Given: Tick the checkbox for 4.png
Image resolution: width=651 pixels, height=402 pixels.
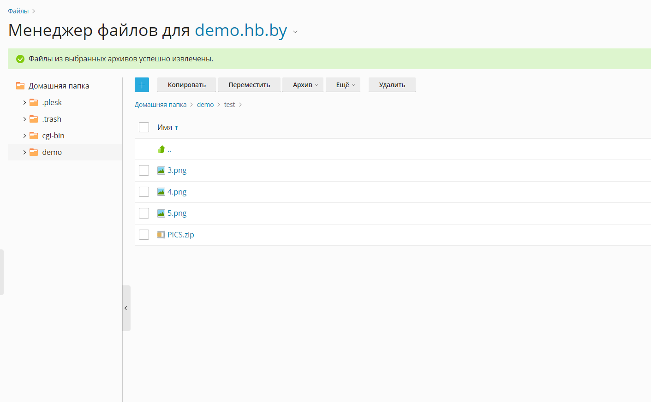Looking at the screenshot, I should (x=144, y=192).
